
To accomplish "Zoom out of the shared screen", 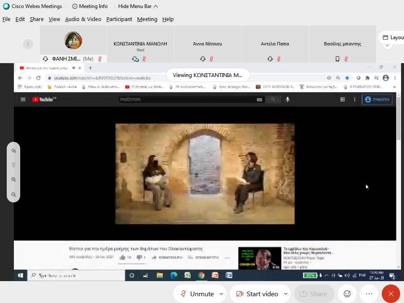I will (x=13, y=194).
